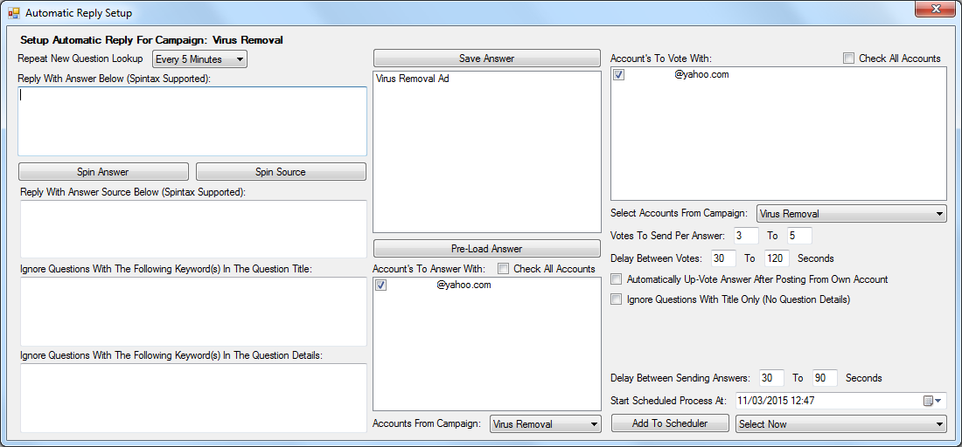Uncheck the yahoo.com account in answer list
962x447 pixels.
[x=381, y=285]
